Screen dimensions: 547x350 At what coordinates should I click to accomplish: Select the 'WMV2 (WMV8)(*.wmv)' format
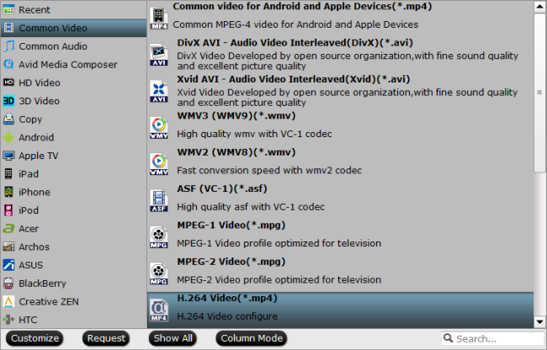(341, 164)
